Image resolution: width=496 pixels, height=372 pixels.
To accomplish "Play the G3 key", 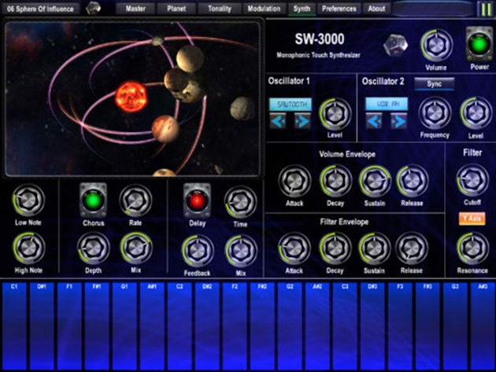I will [x=455, y=326].
